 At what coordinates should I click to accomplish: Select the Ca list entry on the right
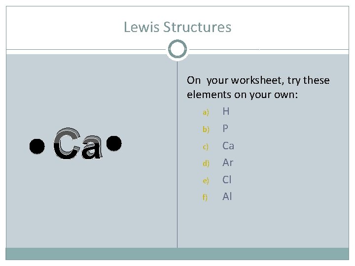[228, 146]
